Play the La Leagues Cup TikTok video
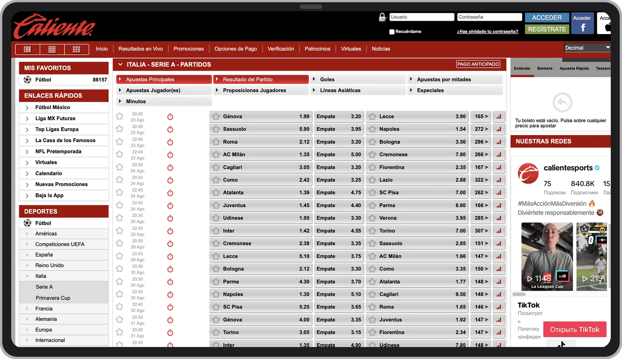 click(x=547, y=257)
